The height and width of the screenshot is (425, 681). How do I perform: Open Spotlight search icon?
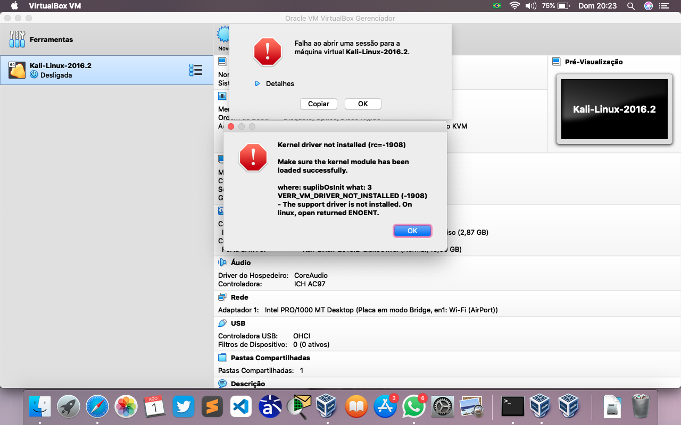631,6
